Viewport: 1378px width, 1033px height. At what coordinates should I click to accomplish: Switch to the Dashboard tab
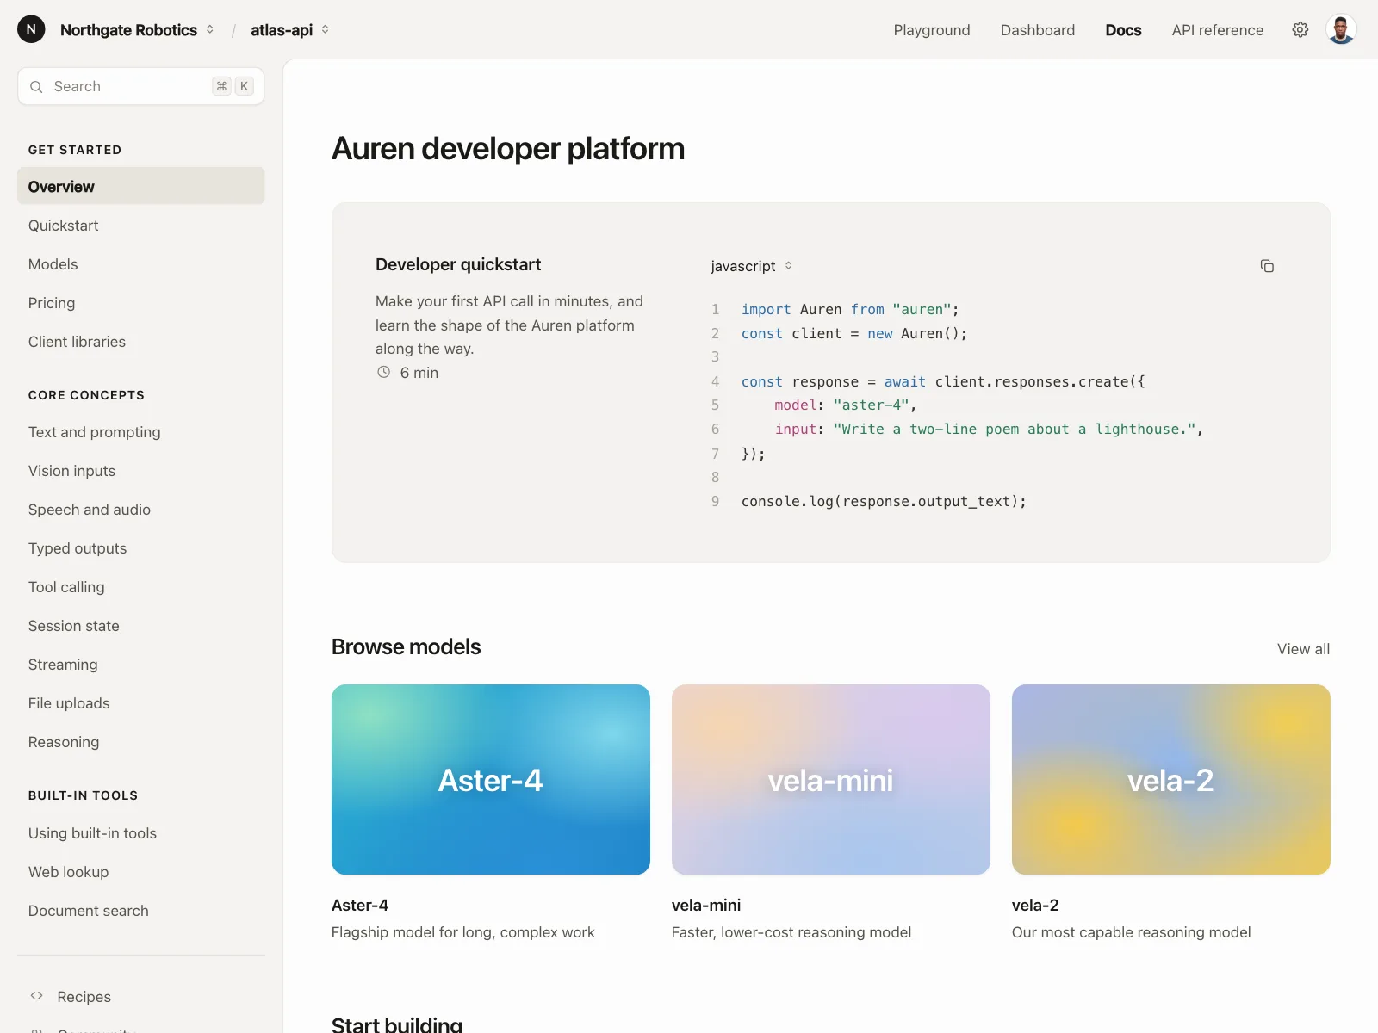[1038, 30]
